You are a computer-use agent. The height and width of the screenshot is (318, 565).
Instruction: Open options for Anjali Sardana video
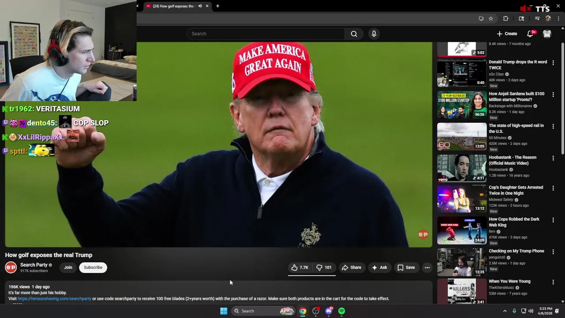(x=553, y=95)
